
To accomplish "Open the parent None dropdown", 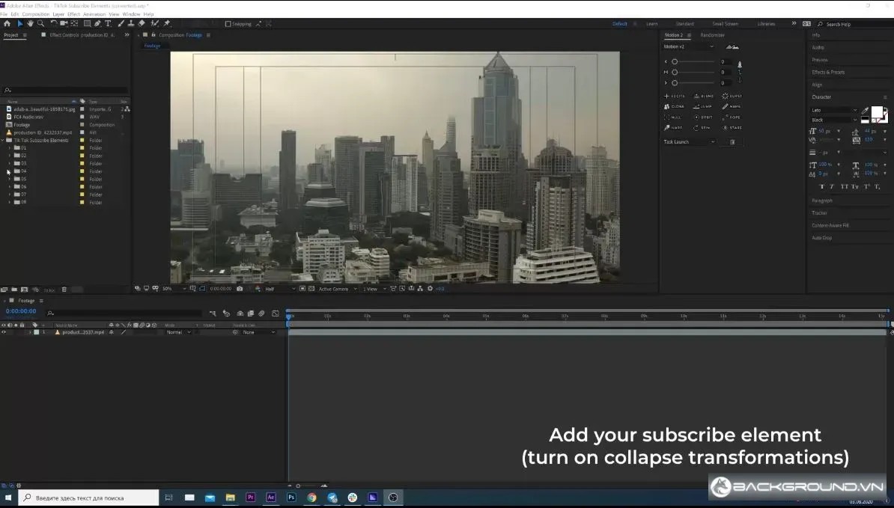I will coord(258,332).
